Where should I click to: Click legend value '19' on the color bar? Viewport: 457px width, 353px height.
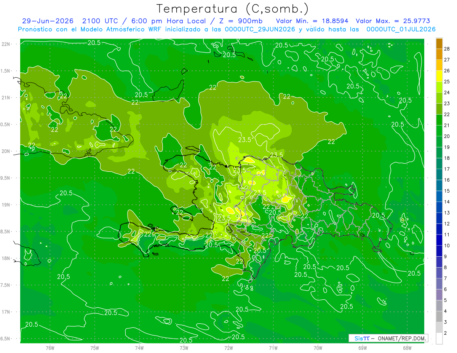pos(447,147)
